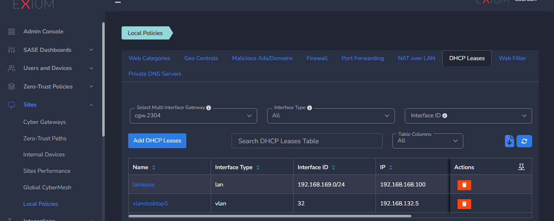Open the Port Forwarding tab
This screenshot has width=554, height=221.
pyautogui.click(x=362, y=58)
